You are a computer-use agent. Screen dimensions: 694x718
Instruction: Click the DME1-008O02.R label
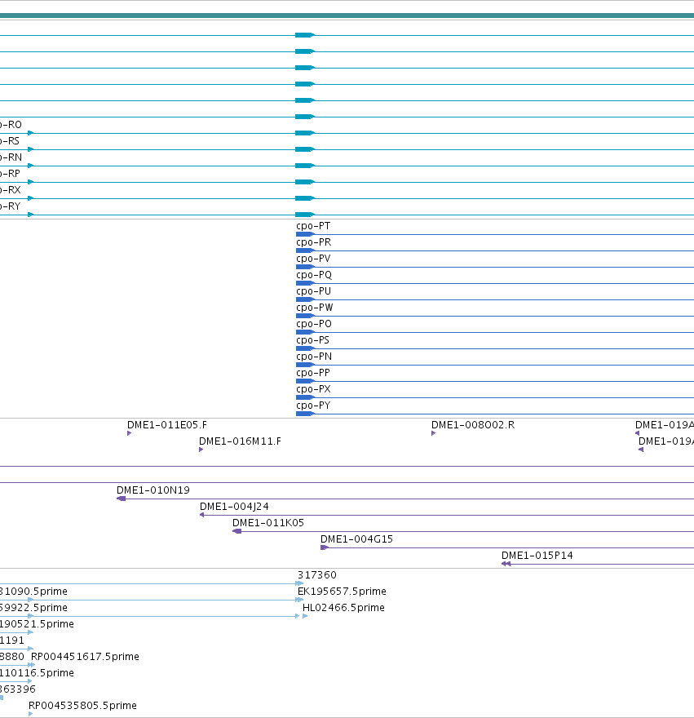(x=473, y=425)
